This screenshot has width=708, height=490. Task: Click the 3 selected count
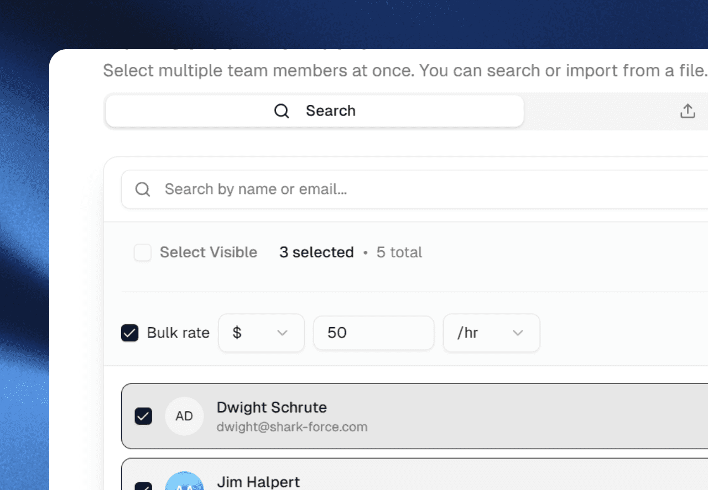coord(316,252)
